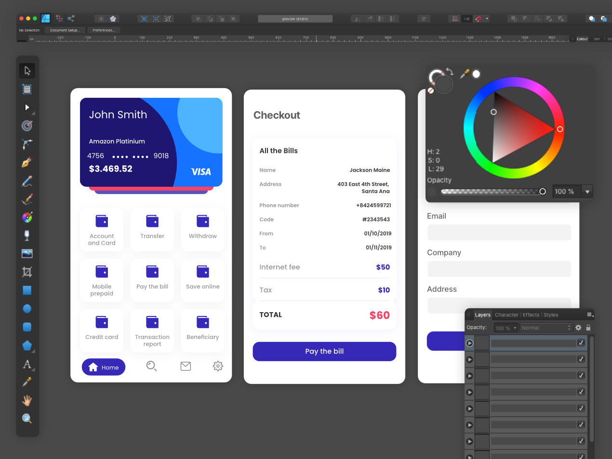Open the Normal blend mode dropdown
This screenshot has height=459, width=612.
545,328
